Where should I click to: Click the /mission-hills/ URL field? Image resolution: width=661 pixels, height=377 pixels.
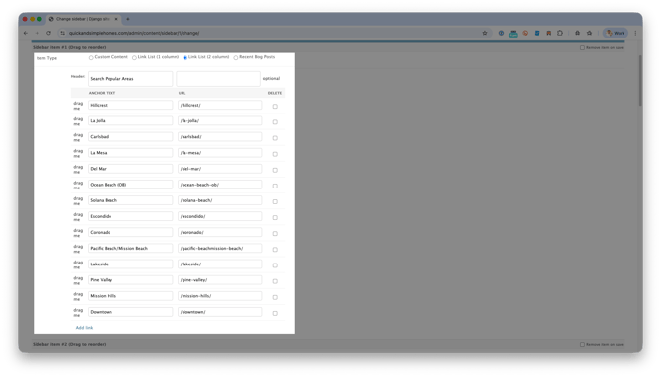pyautogui.click(x=220, y=296)
